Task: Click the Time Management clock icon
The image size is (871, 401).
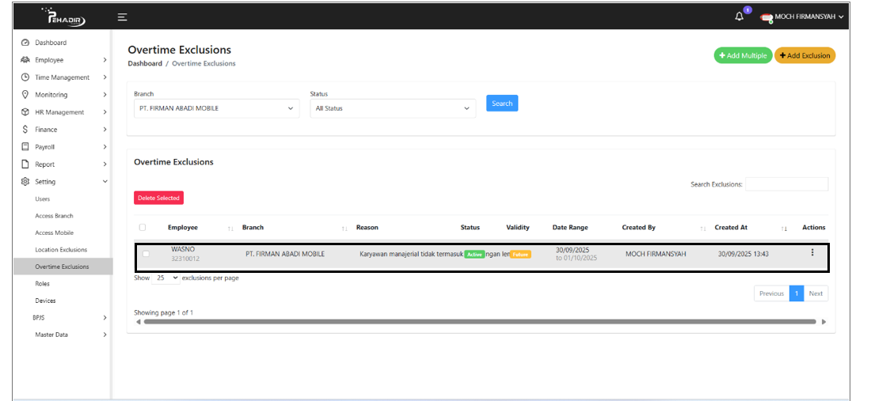Action: 25,78
